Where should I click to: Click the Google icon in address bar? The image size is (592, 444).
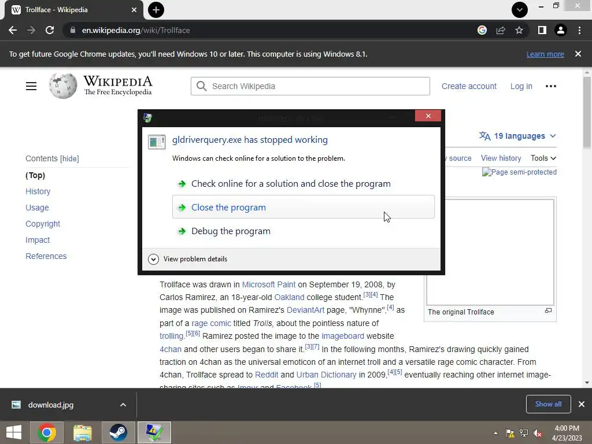482,30
